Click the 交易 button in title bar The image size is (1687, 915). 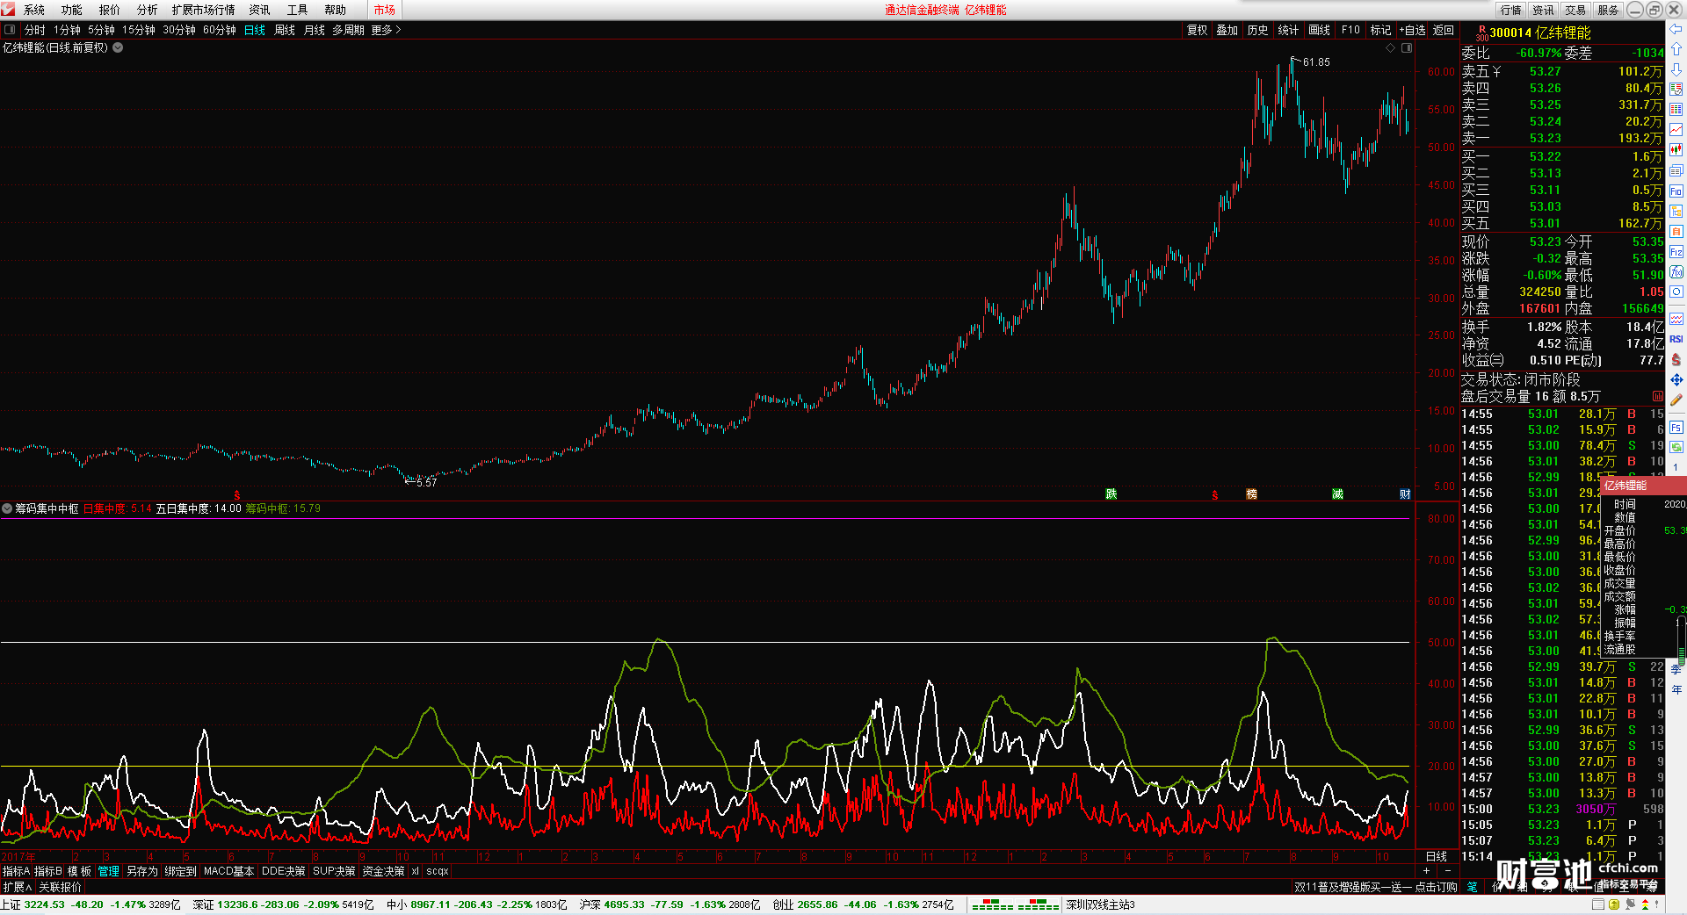(x=1575, y=10)
